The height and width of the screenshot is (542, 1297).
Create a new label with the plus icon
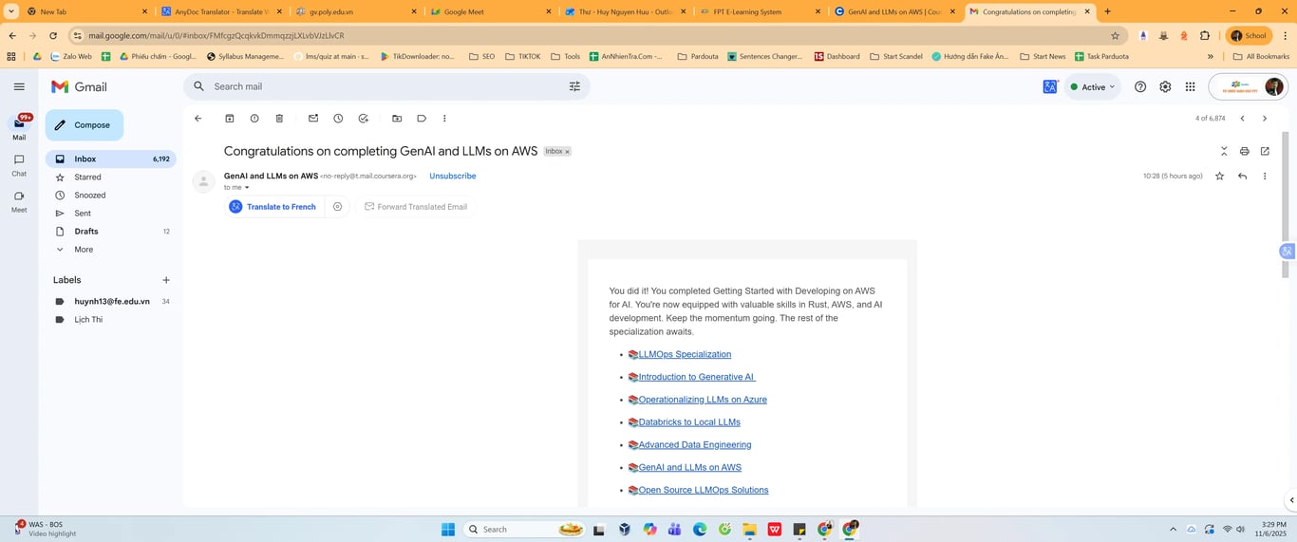[166, 280]
